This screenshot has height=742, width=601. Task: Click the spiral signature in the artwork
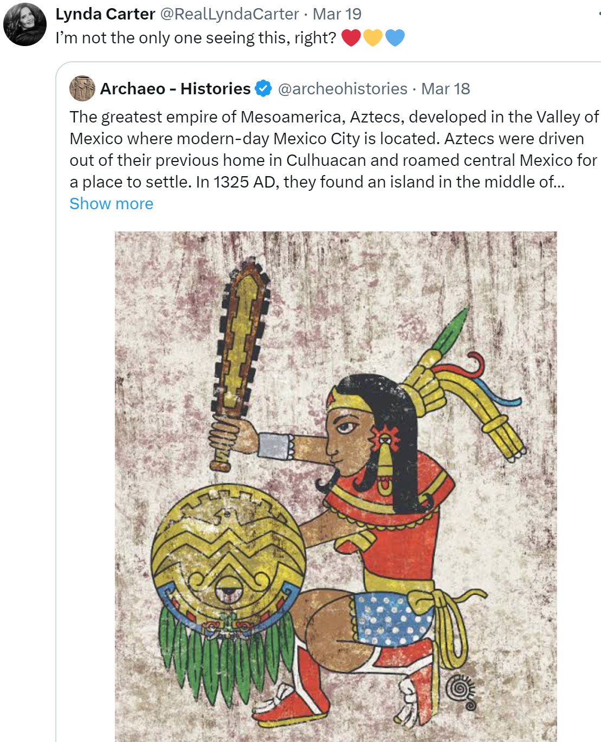[x=461, y=692]
